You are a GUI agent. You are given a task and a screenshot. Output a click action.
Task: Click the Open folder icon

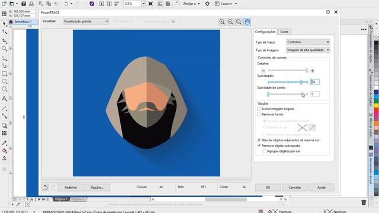pyautogui.click(x=12, y=4)
